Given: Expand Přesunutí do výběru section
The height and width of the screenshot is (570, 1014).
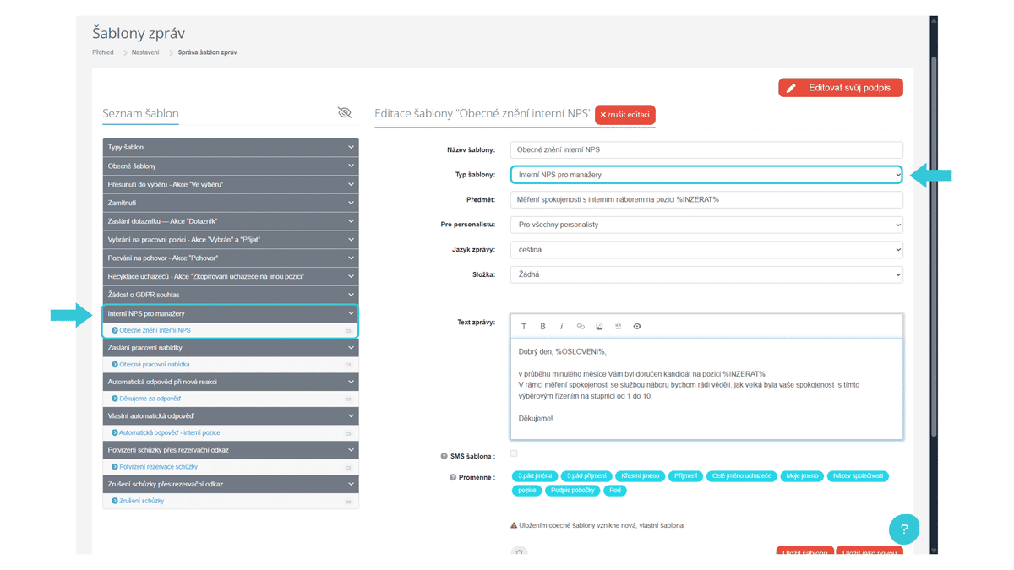Looking at the screenshot, I should (231, 184).
